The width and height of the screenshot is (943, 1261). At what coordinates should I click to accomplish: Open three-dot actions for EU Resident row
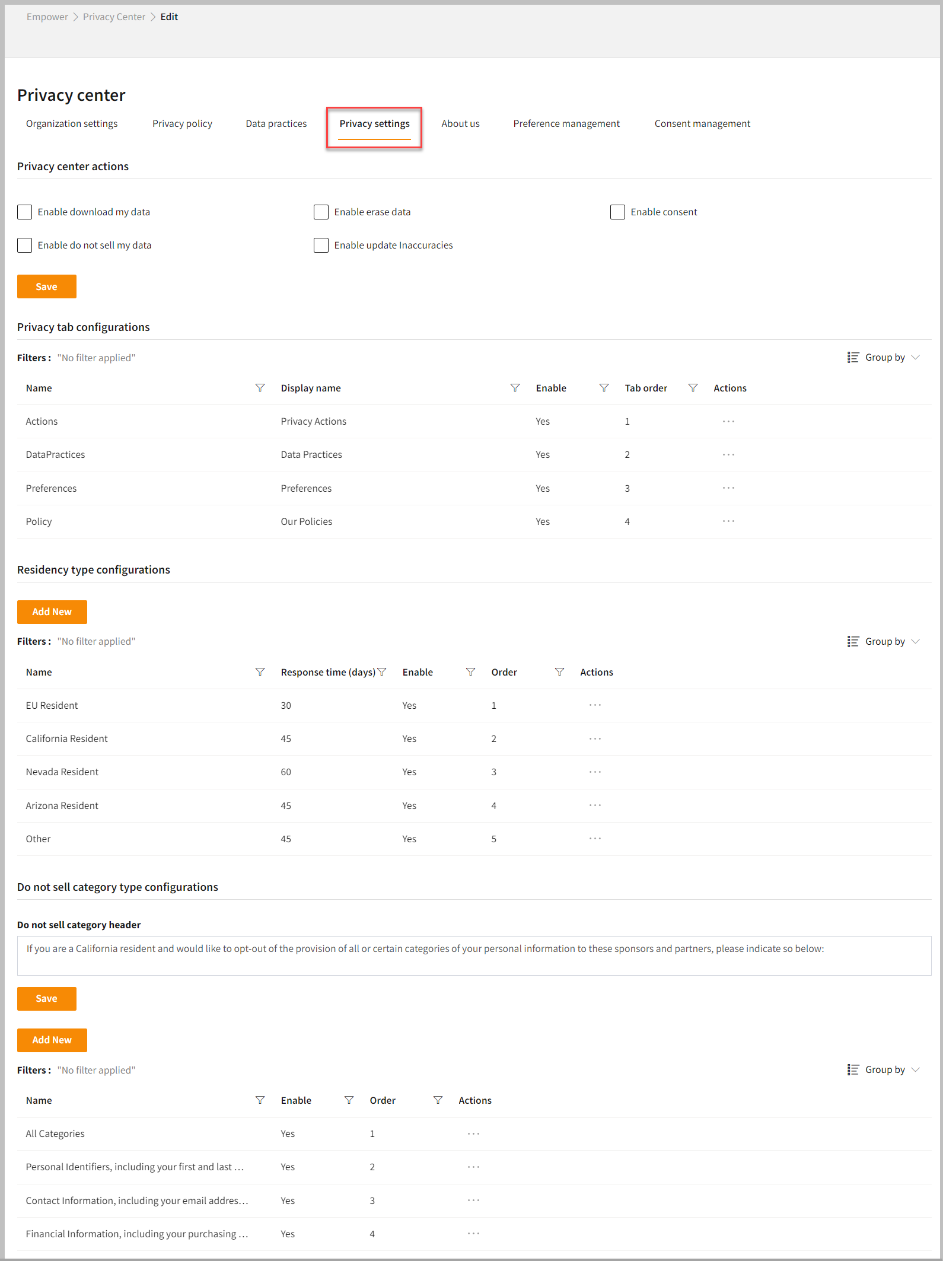pos(595,705)
